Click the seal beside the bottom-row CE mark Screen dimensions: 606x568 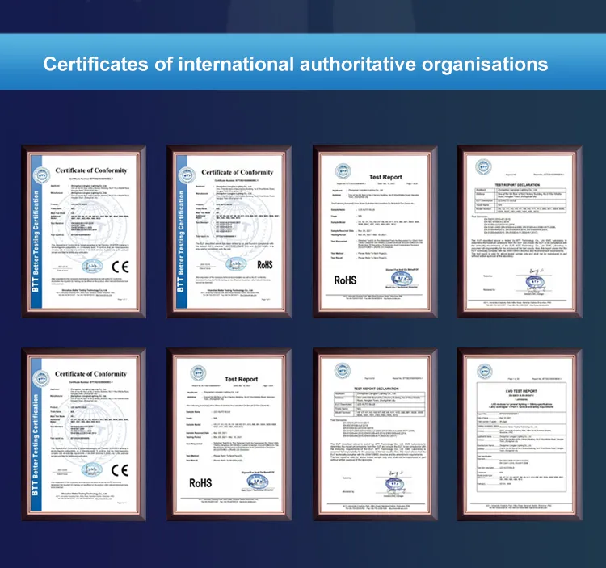pos(91,470)
